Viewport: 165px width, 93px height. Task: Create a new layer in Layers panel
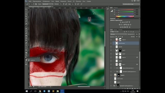click(x=135, y=89)
